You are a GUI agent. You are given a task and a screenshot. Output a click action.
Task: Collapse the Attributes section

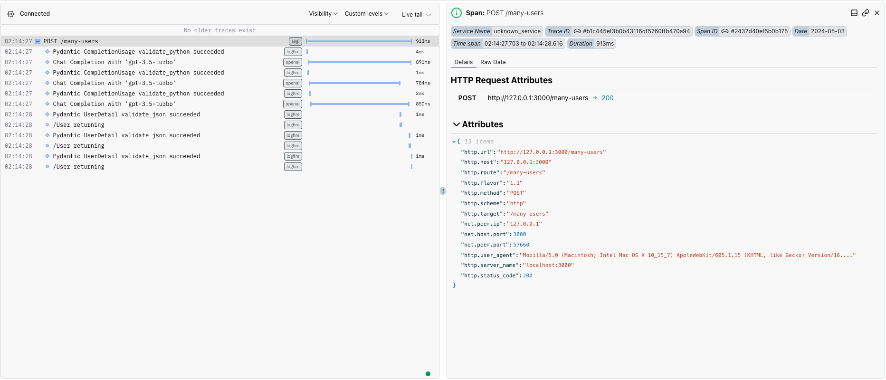click(457, 124)
